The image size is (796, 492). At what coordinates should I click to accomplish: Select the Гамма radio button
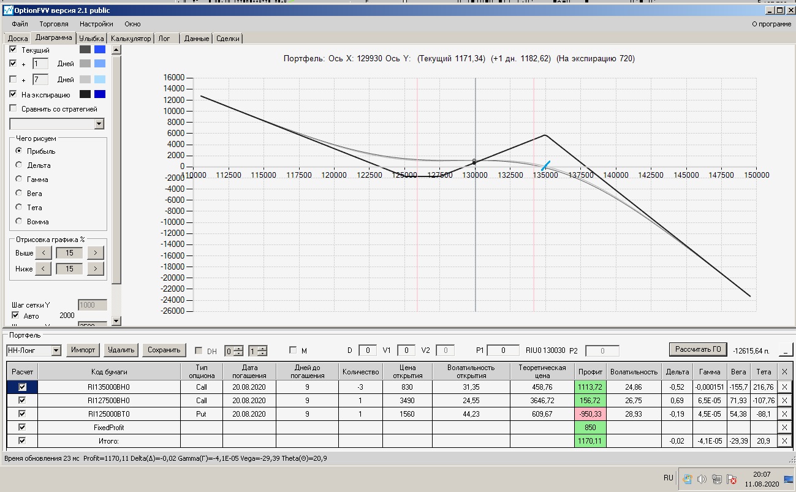point(19,180)
